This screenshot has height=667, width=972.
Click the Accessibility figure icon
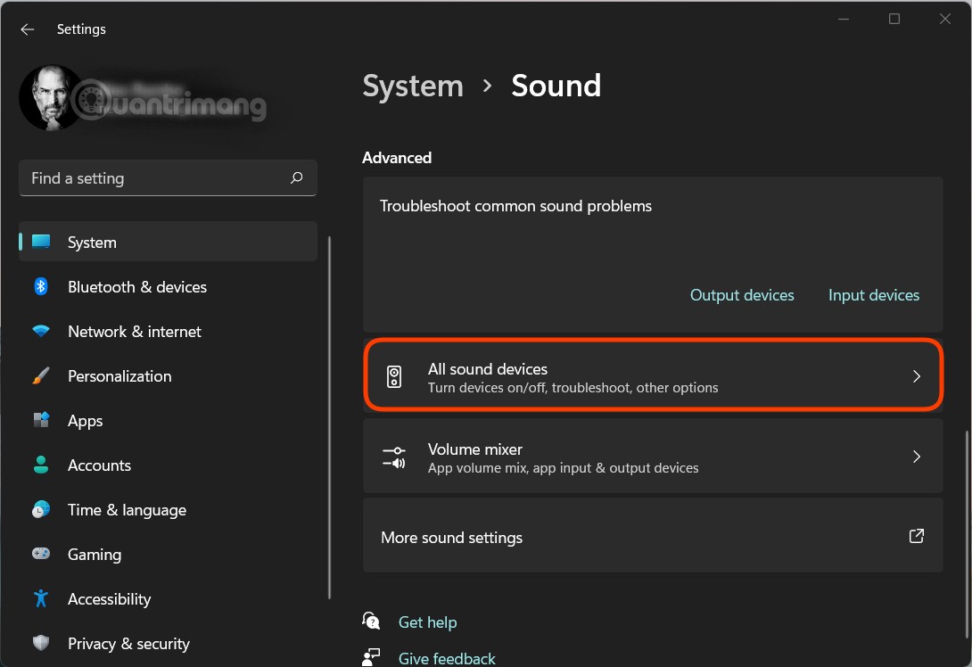pyautogui.click(x=41, y=598)
